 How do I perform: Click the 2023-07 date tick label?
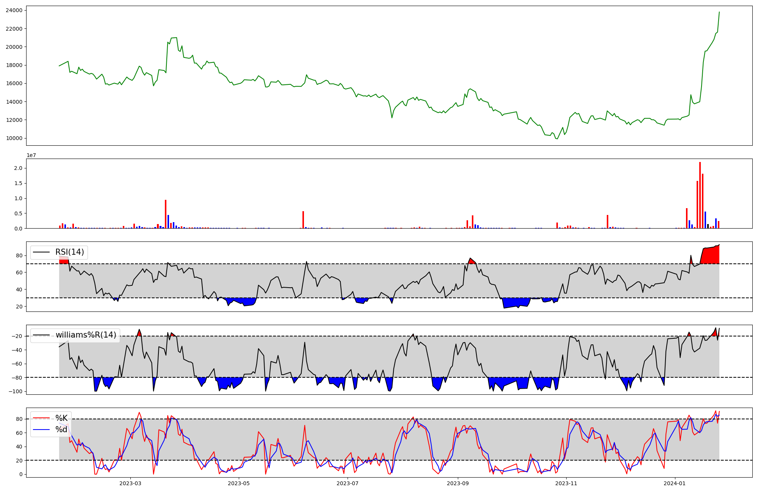click(x=348, y=483)
